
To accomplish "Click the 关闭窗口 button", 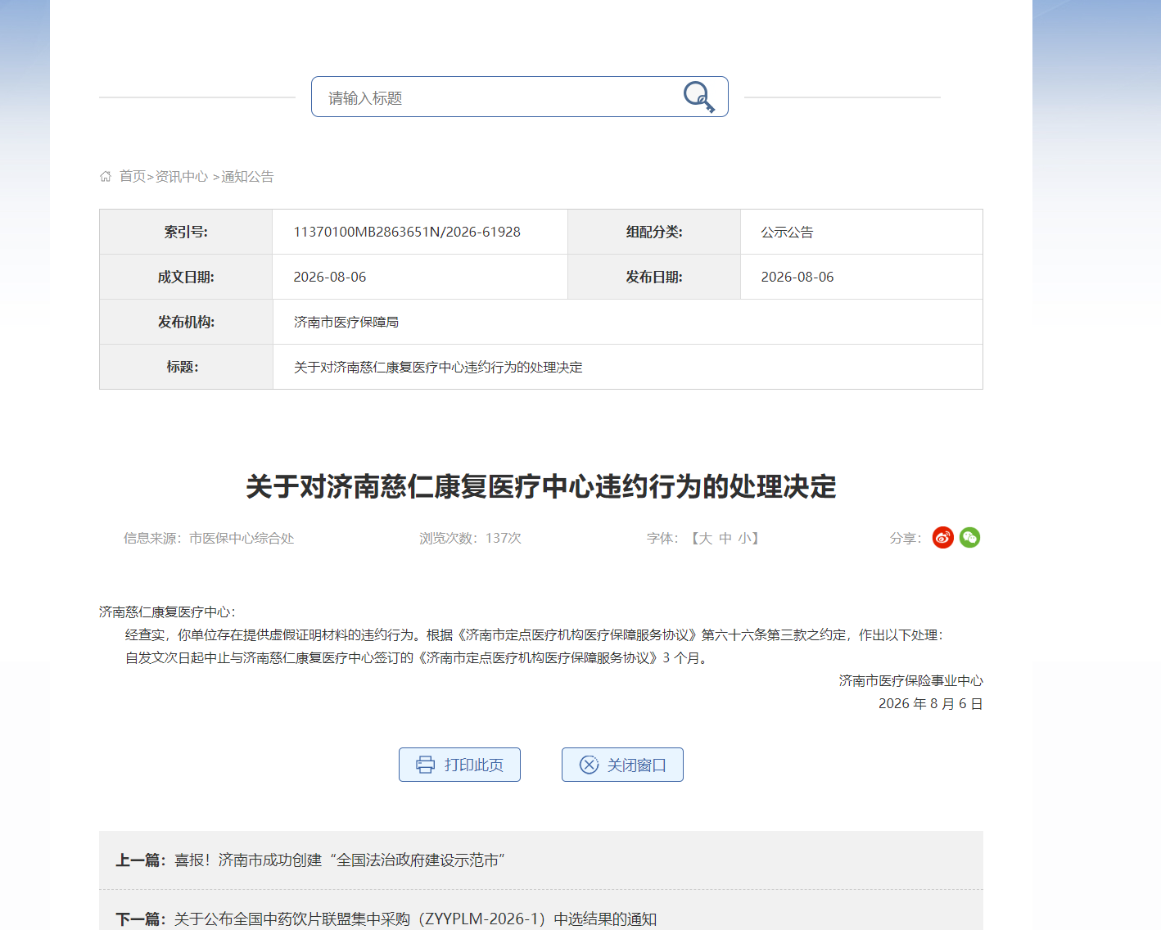I will [622, 765].
